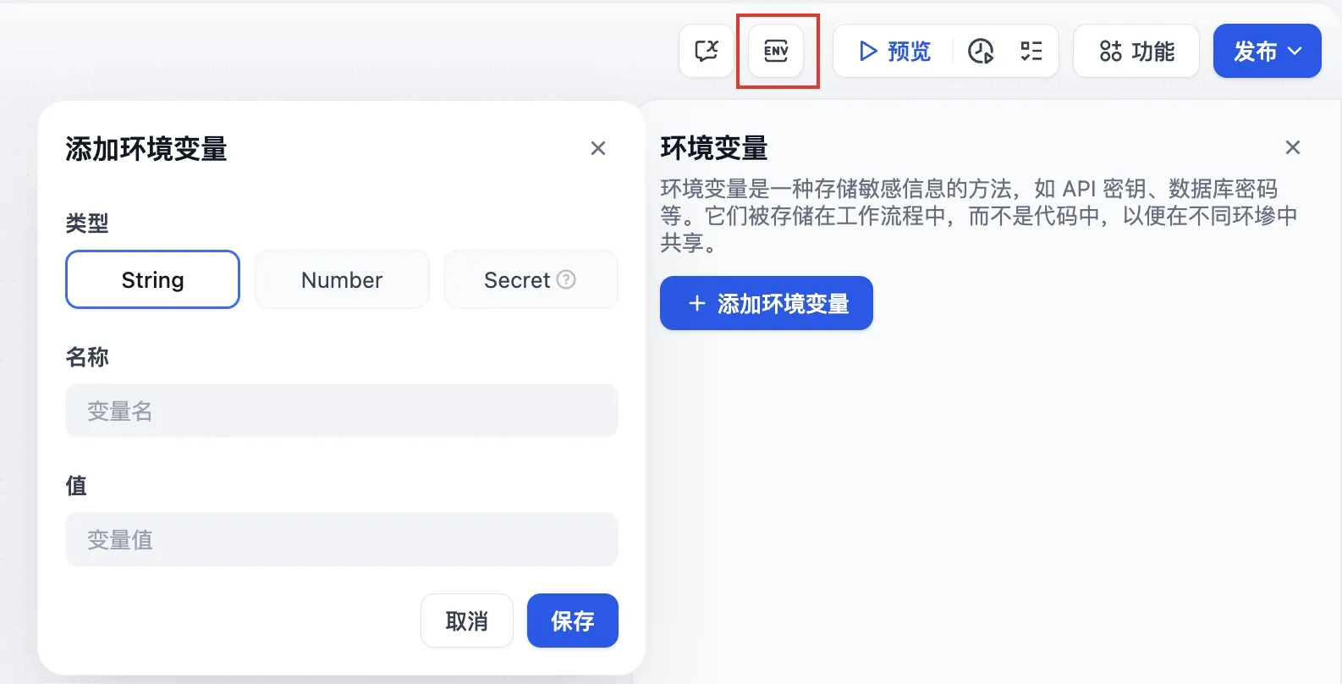Focus the 变量值 value input field

[342, 539]
